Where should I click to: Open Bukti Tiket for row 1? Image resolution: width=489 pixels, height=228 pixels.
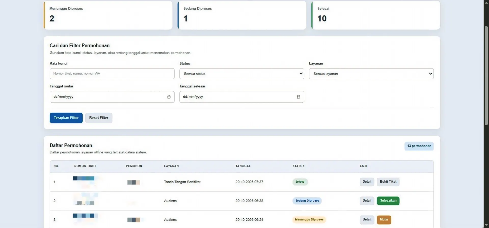[x=388, y=182]
